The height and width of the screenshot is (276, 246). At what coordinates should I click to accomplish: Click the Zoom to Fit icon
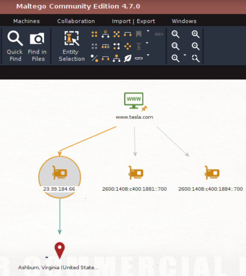(175, 34)
